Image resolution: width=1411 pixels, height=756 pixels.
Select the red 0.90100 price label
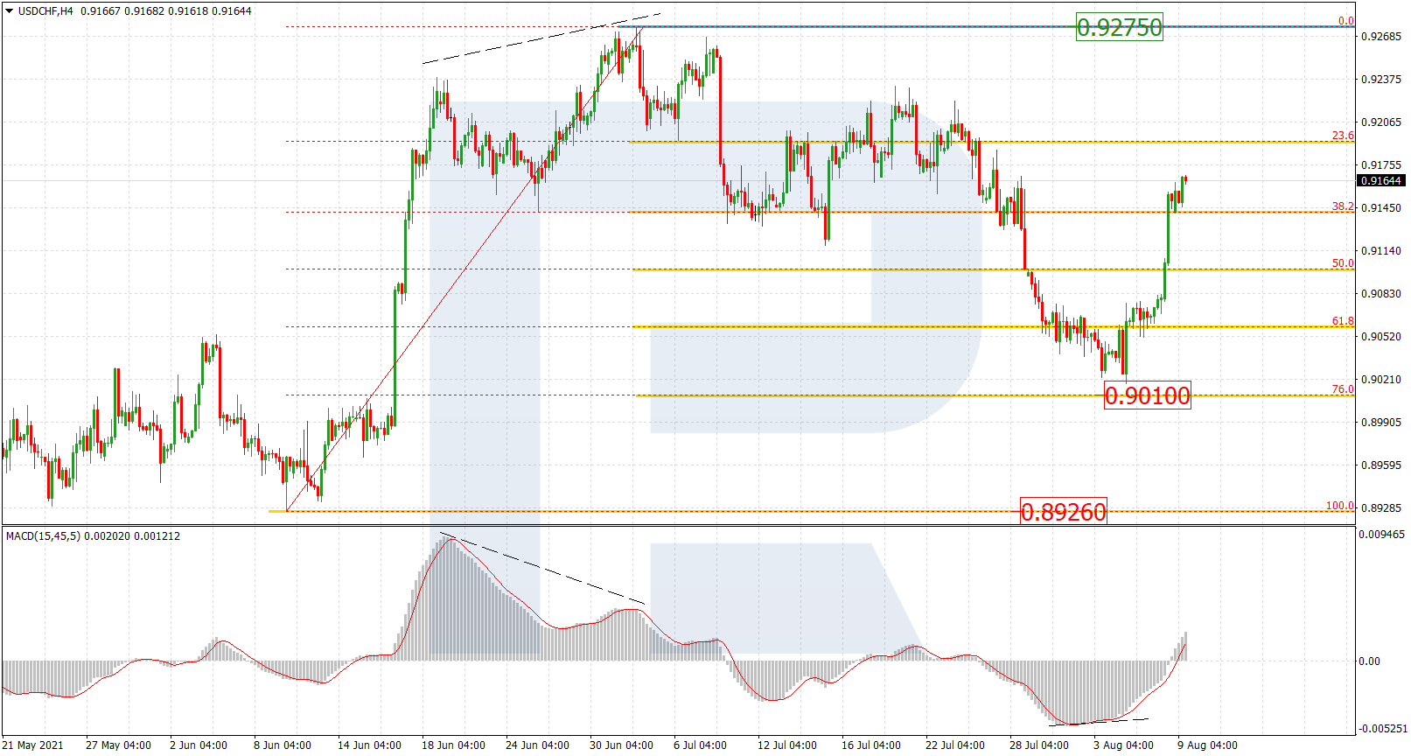point(1147,396)
